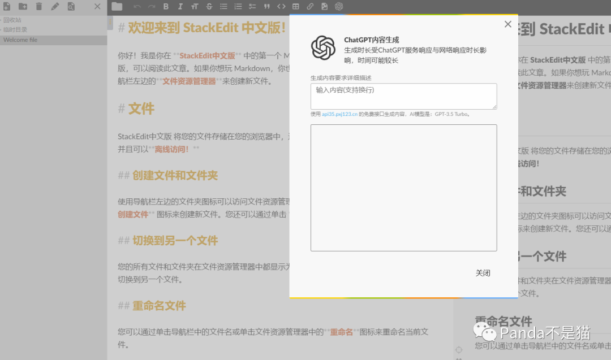611x360 pixels.
Task: Open the api35.pxj123.cn link
Action: tap(339, 114)
